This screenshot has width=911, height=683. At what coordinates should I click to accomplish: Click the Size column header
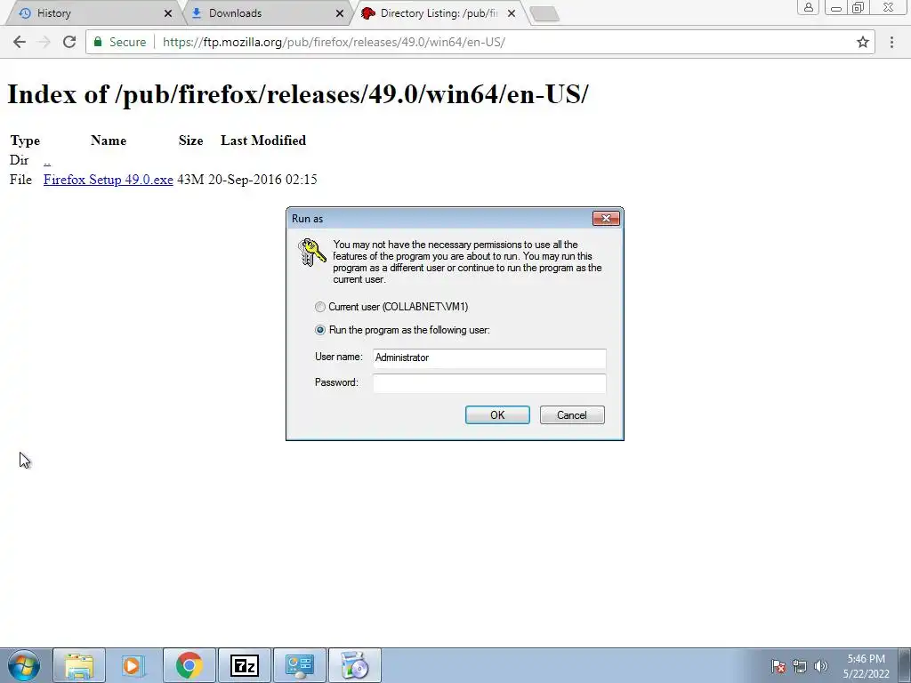click(190, 141)
